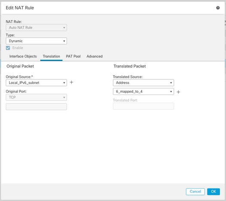Confirm with the OK button
This screenshot has width=226, height=201.
point(214,192)
